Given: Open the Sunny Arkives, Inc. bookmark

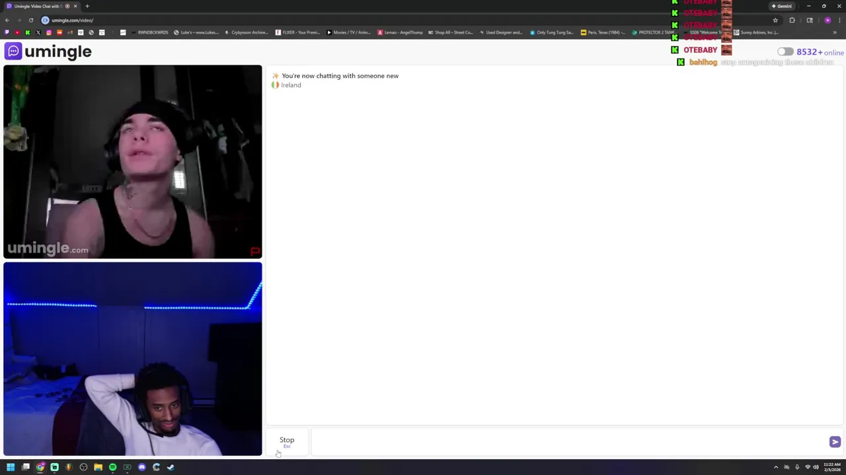Looking at the screenshot, I should tap(755, 32).
